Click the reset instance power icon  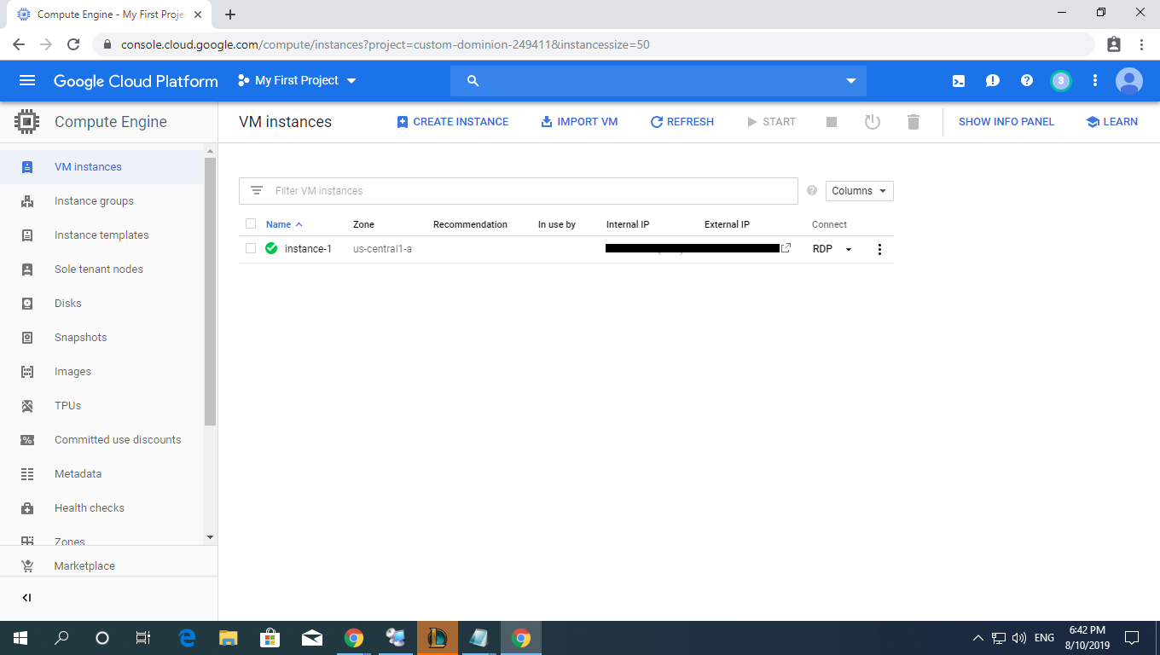coord(872,122)
